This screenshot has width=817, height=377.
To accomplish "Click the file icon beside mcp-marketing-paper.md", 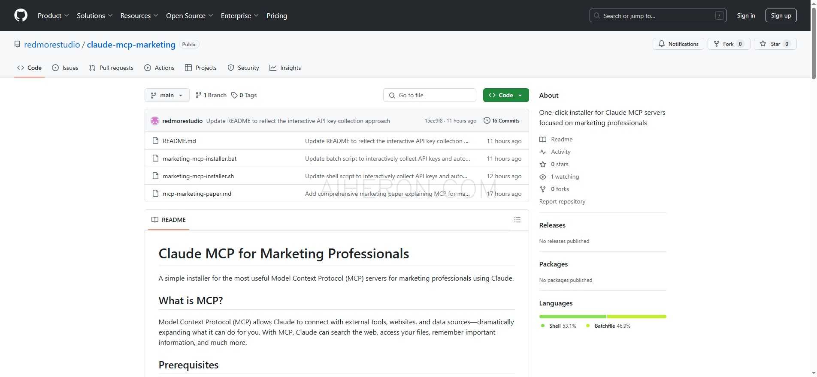I will coord(155,193).
